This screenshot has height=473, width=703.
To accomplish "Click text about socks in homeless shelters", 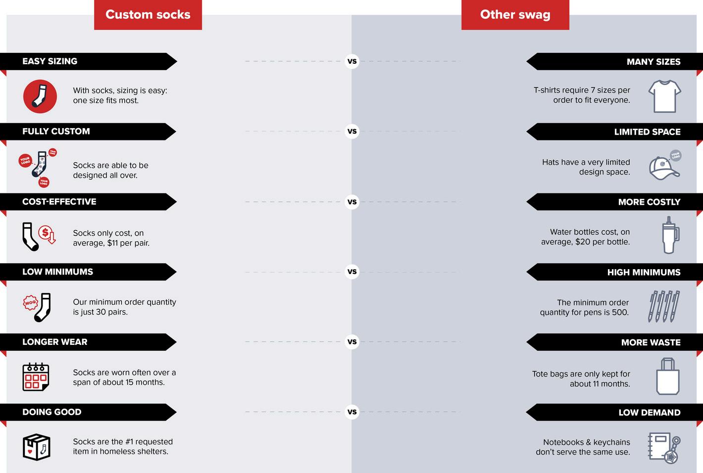I will (x=123, y=446).
